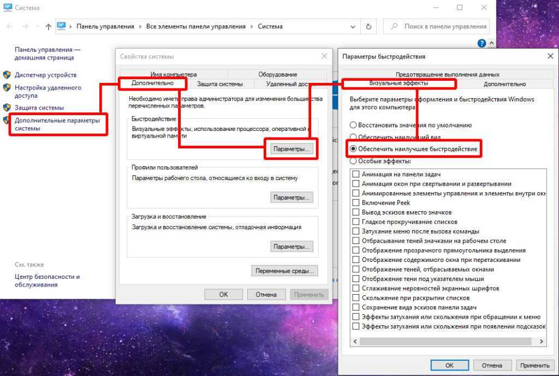Click the shield icon beside Диспетчер устройств
Image resolution: width=559 pixels, height=376 pixels.
click(7, 75)
